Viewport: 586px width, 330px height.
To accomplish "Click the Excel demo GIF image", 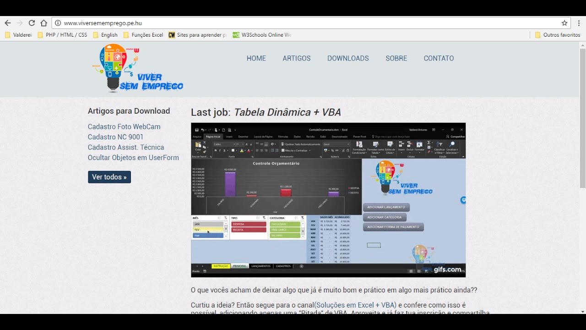I will [x=328, y=200].
